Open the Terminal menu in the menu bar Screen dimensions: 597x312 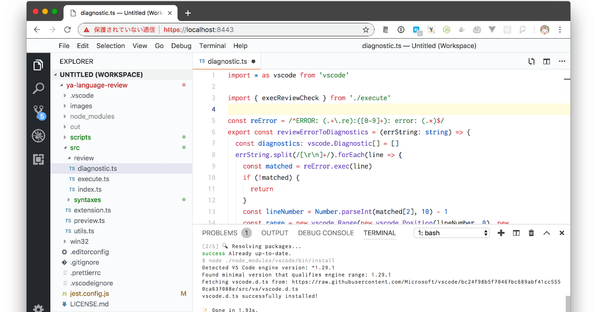click(212, 46)
